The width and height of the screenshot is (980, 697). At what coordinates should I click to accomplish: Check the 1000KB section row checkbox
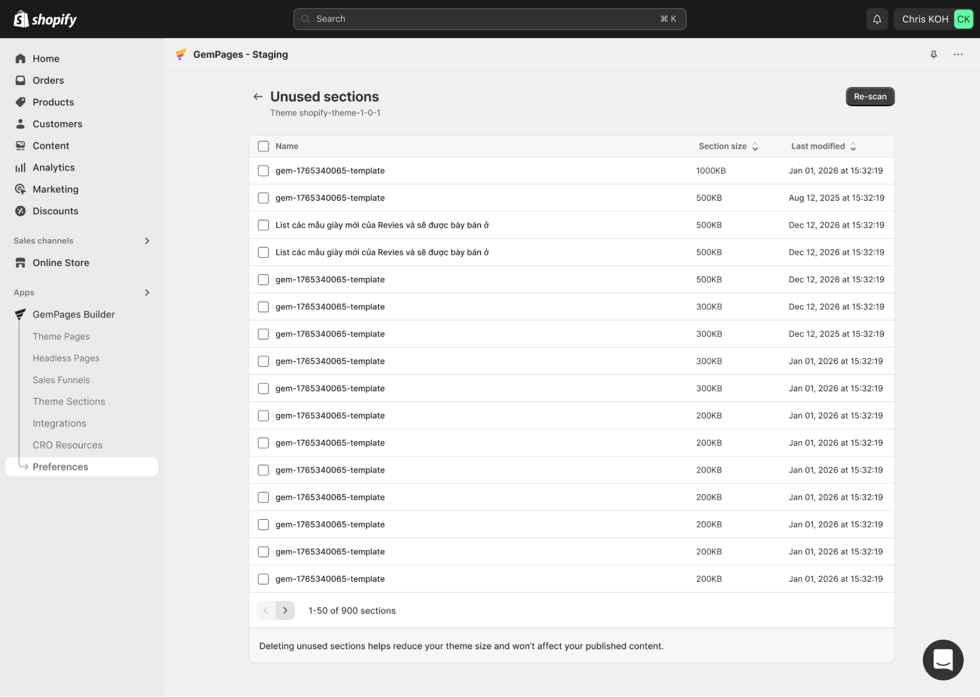(x=263, y=171)
